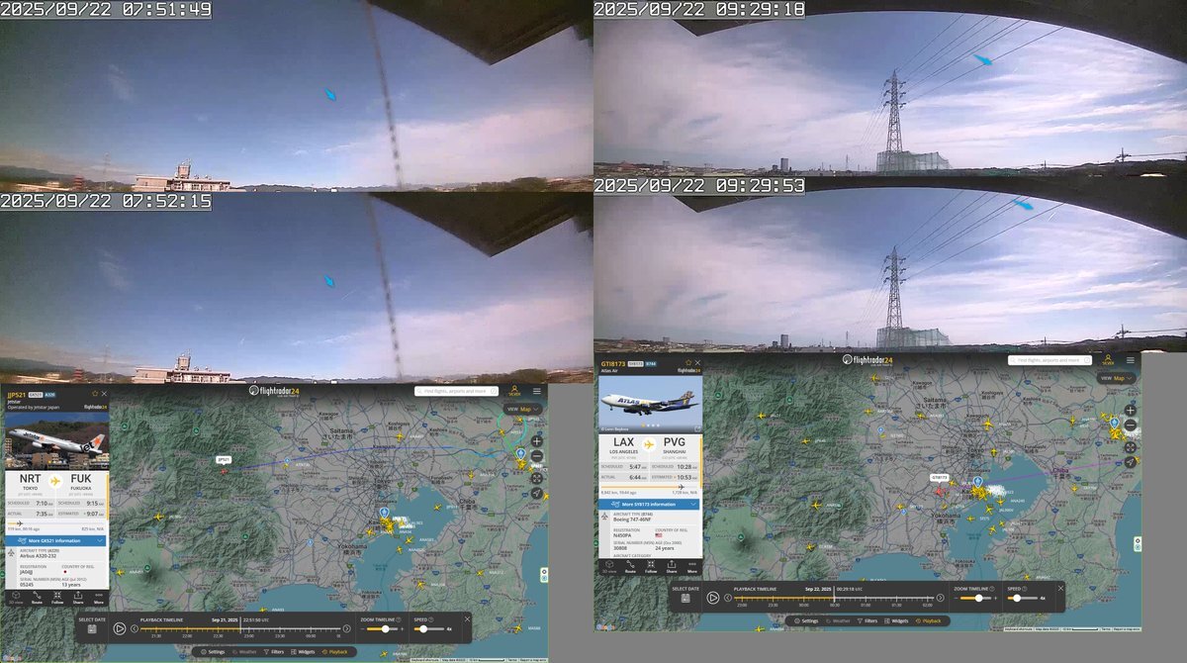
Task: Expand More 5Y8173 information section
Action: click(x=650, y=504)
